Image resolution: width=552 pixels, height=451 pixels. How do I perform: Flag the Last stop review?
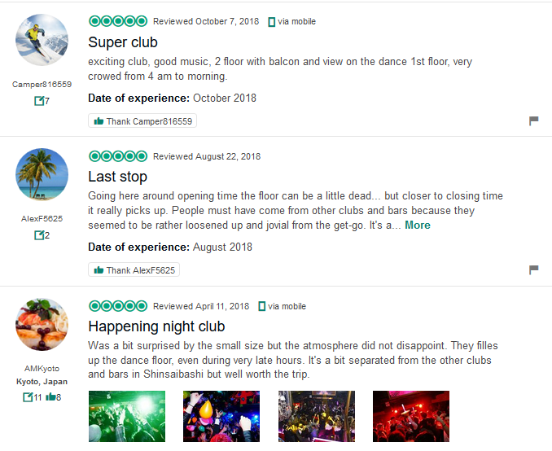[534, 269]
